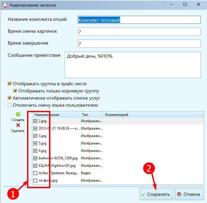The width and height of the screenshot is (207, 203).
Task: Uncheck Автоматически отображать список услуг
Action: point(10,98)
